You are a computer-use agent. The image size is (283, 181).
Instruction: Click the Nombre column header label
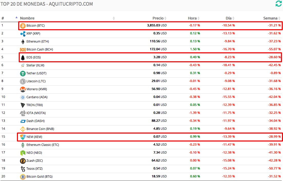(x=27, y=18)
